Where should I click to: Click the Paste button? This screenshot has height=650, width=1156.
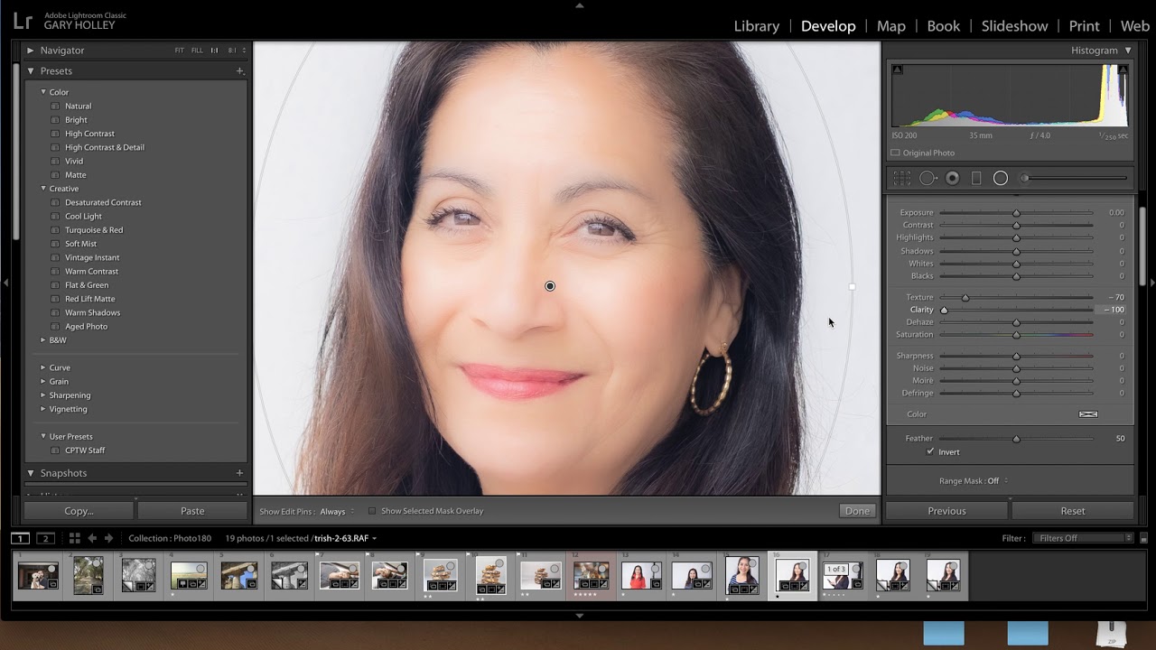(192, 511)
